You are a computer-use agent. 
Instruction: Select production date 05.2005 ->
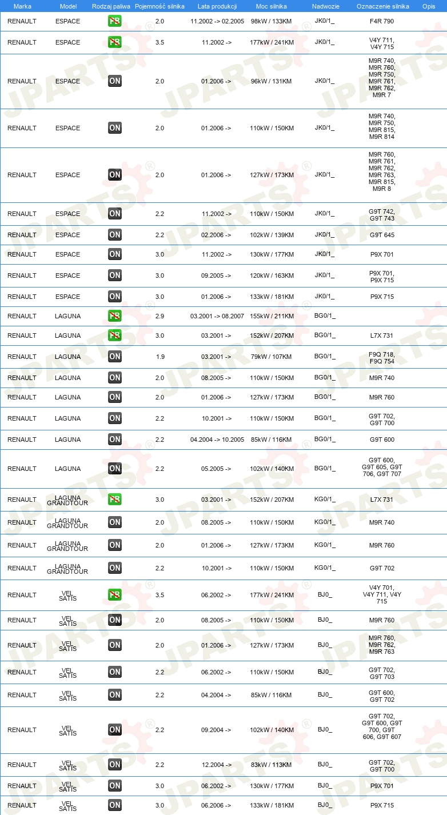point(216,469)
